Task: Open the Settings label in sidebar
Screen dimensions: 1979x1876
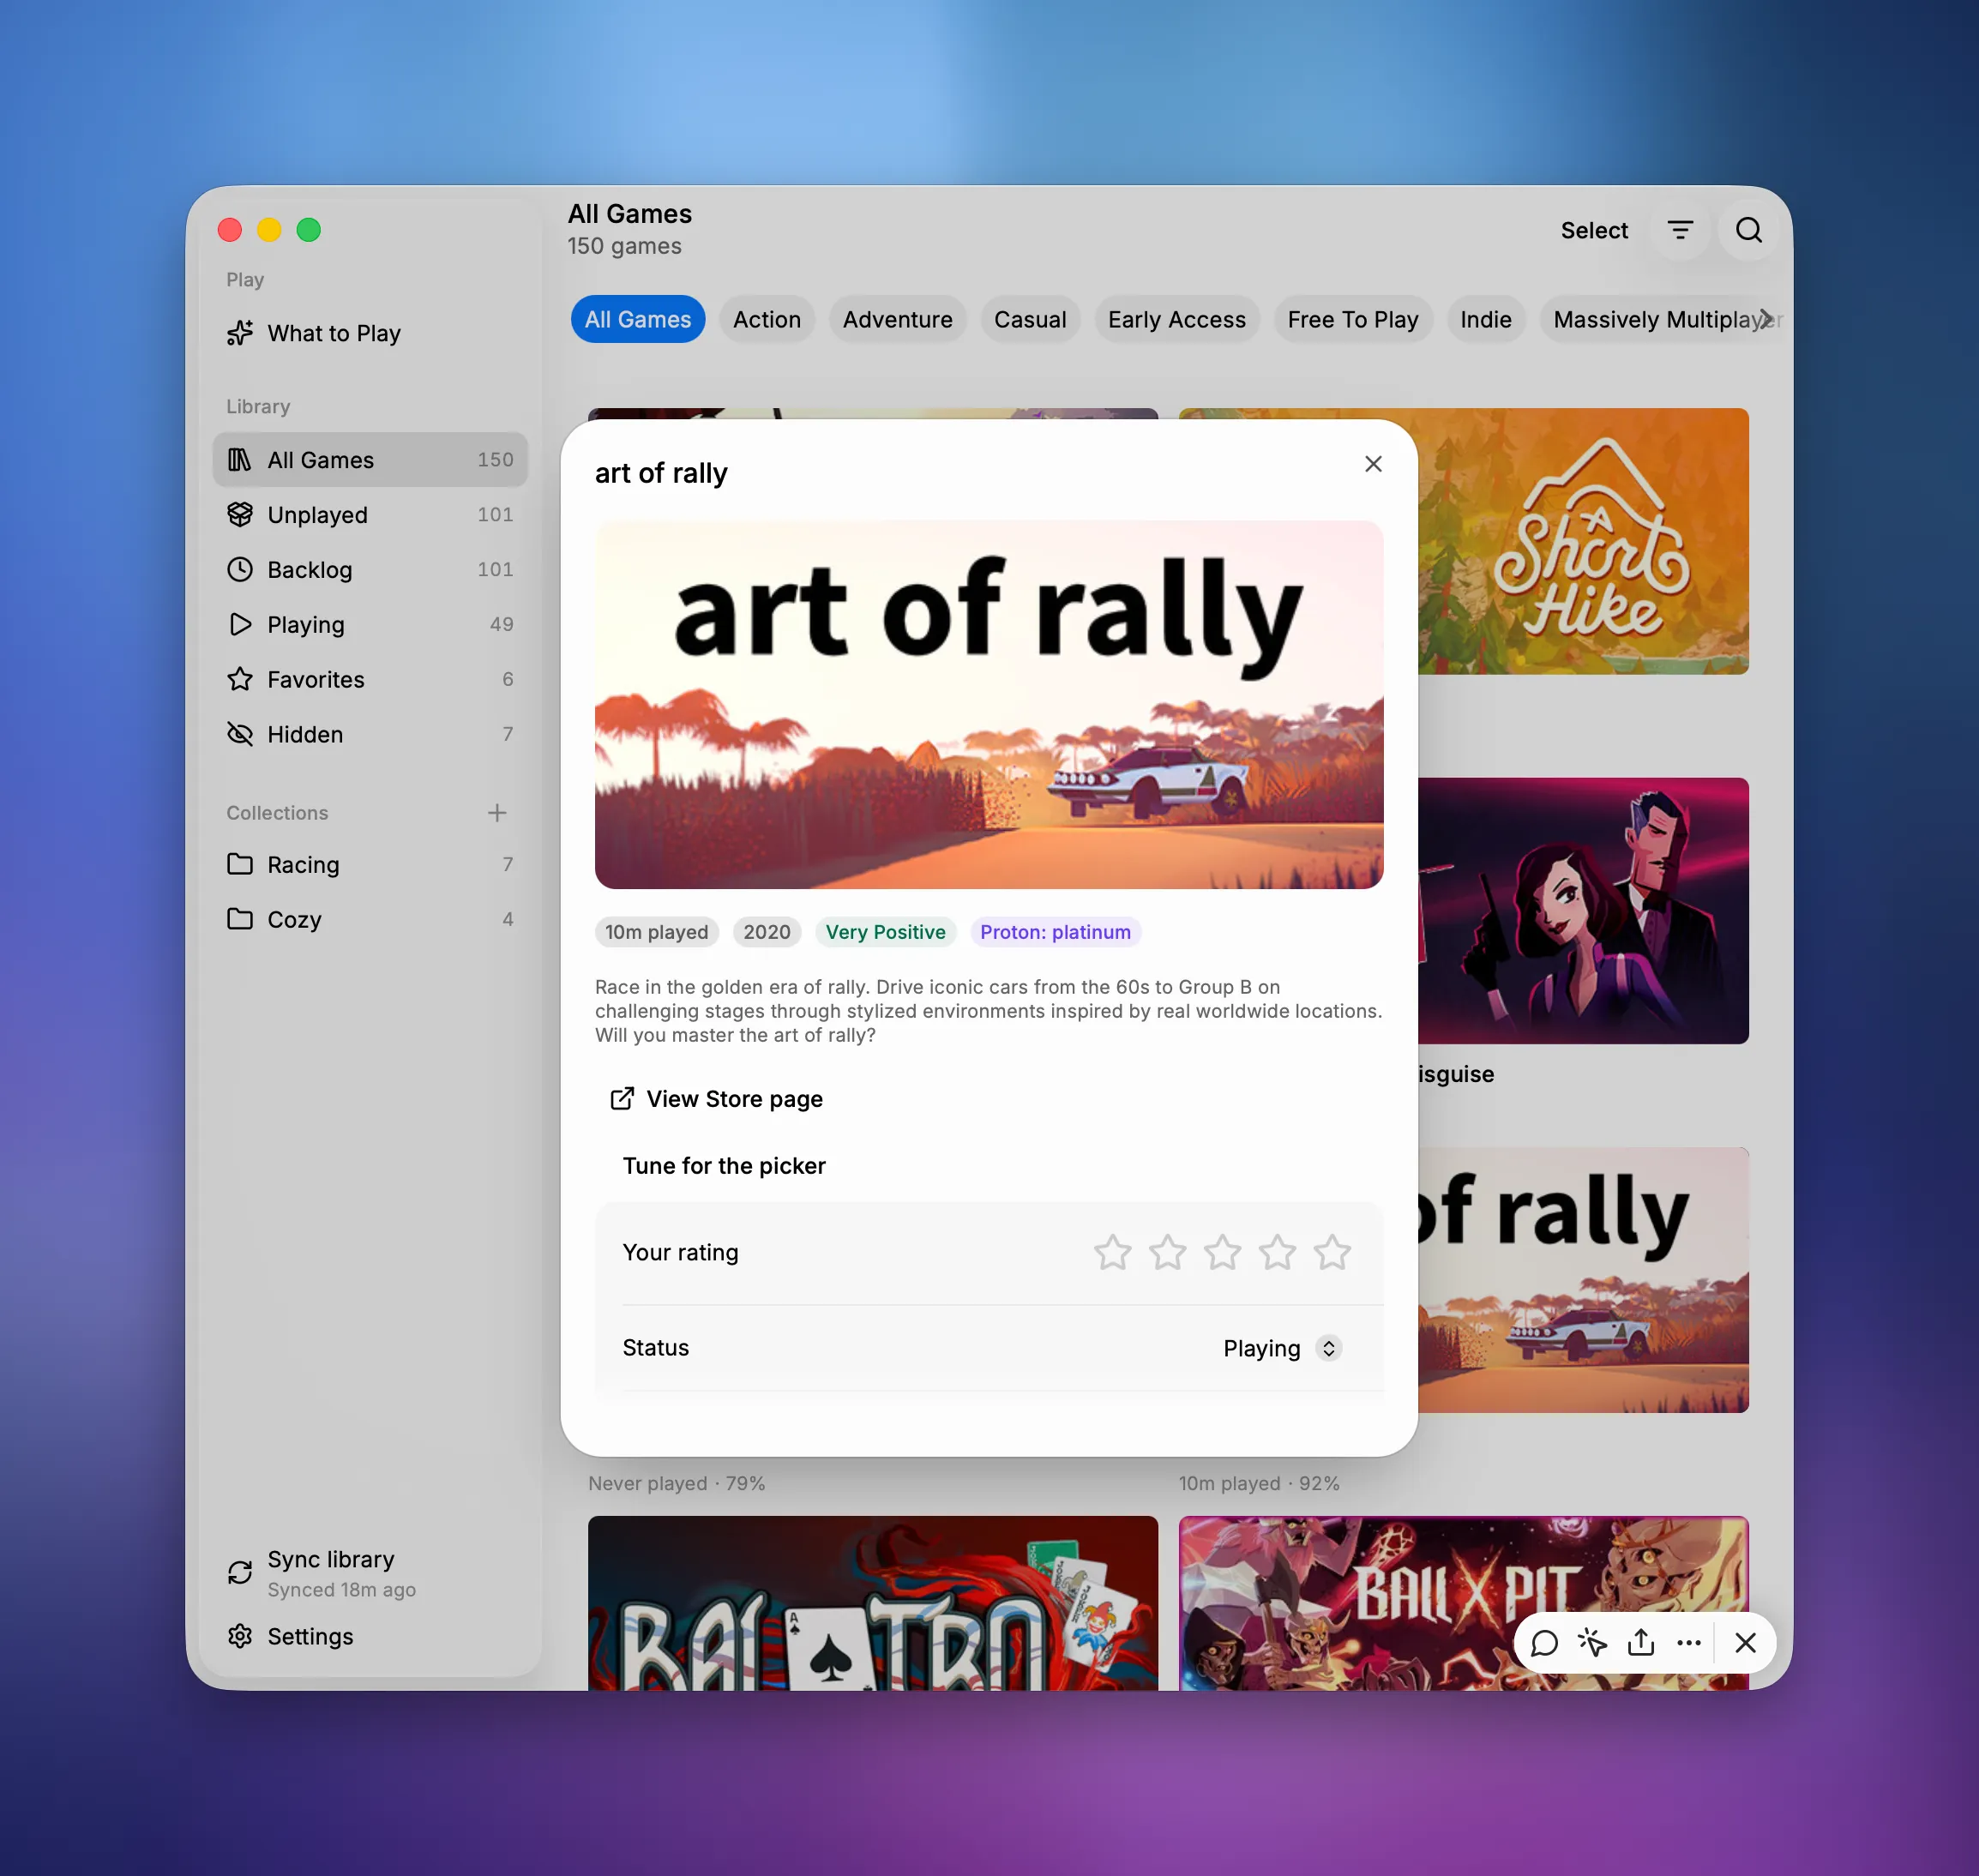Action: 310,1637
